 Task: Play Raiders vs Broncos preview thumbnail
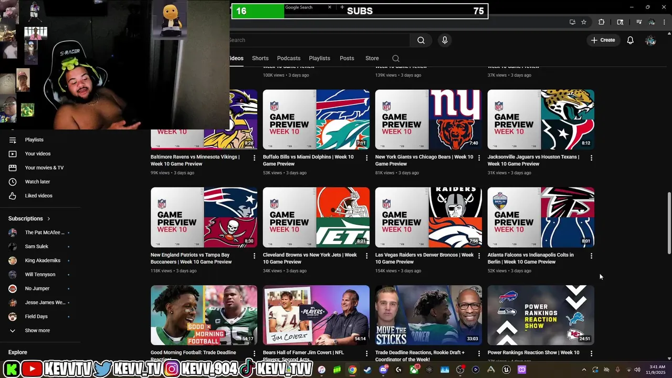428,217
